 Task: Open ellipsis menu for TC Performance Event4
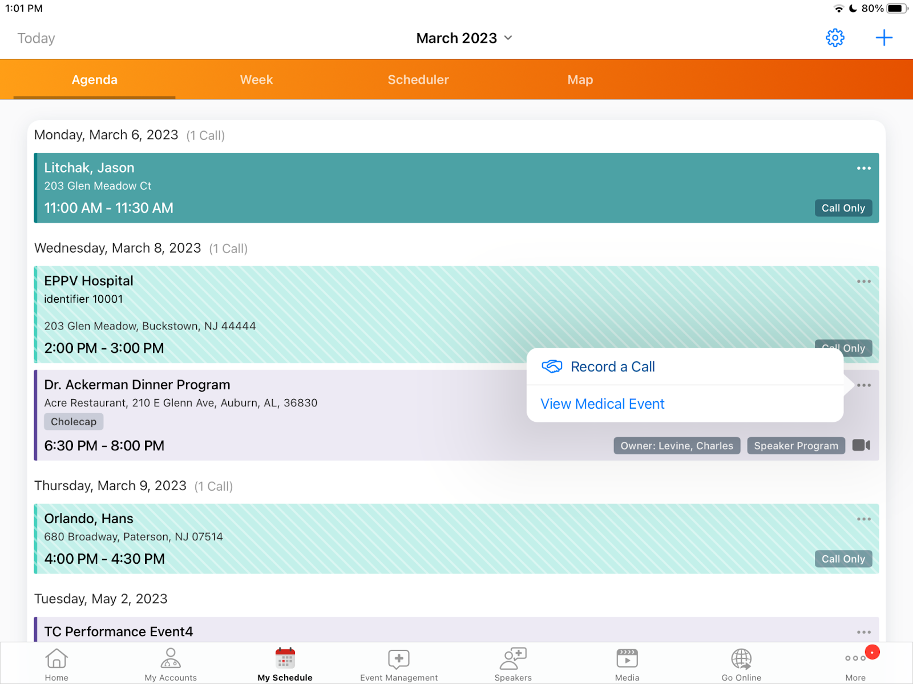863,632
